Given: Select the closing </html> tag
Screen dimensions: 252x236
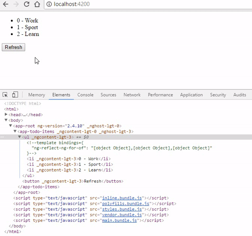Looking at the screenshot, I should [13, 232].
